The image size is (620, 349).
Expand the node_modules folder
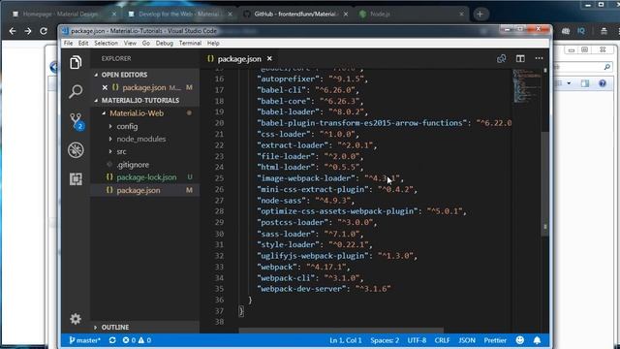coord(144,139)
